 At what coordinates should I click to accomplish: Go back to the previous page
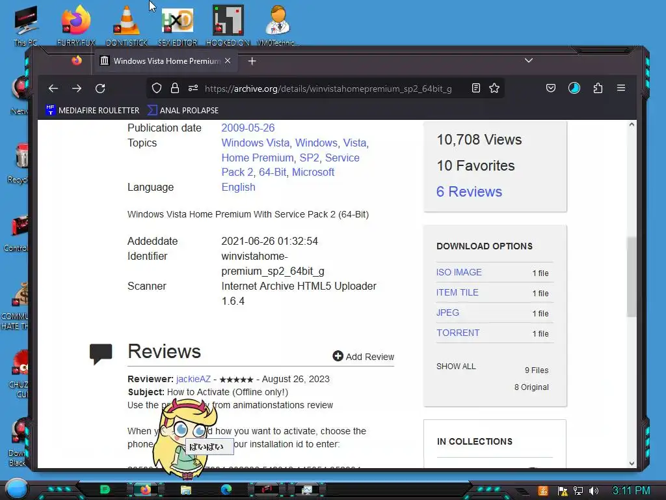click(x=53, y=88)
